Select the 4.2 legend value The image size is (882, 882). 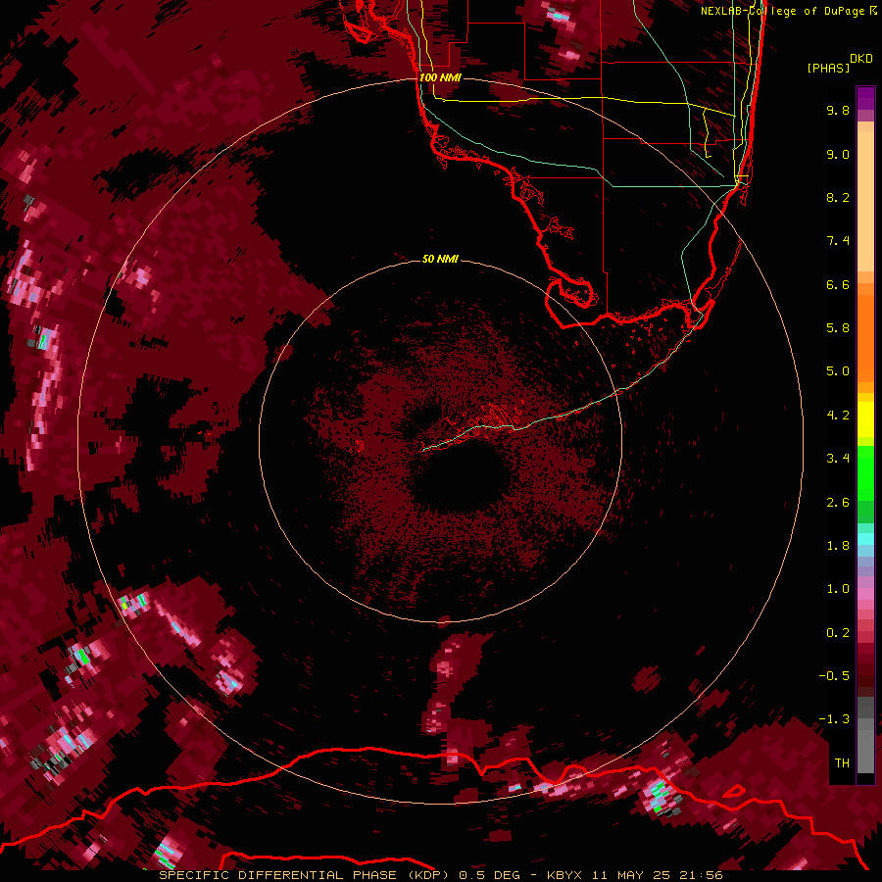tap(838, 416)
